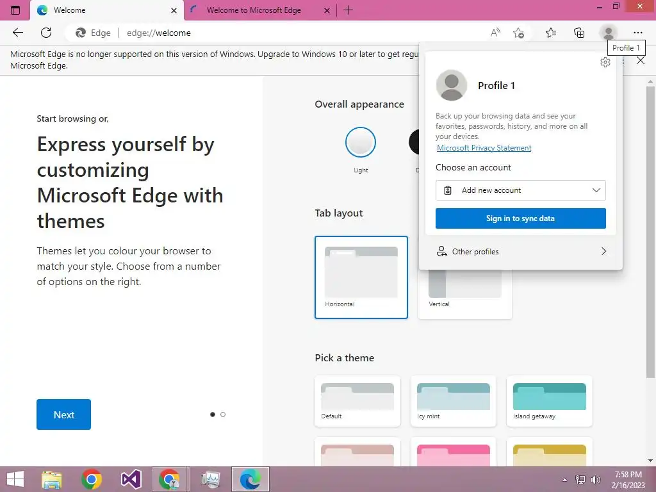Expand Other profiles
656x492 pixels.
[x=520, y=251]
